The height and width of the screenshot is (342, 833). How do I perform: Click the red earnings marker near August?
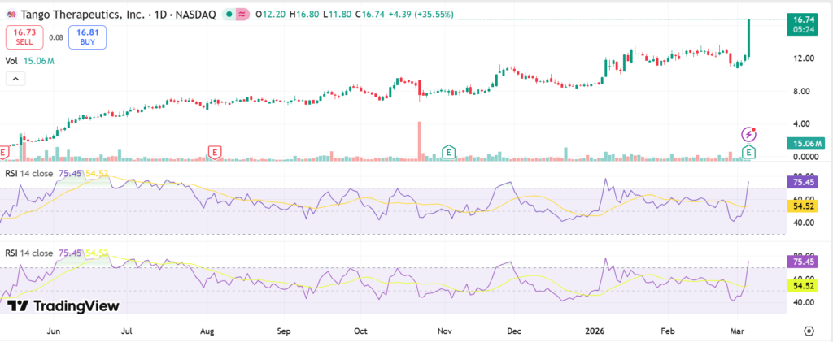click(215, 152)
